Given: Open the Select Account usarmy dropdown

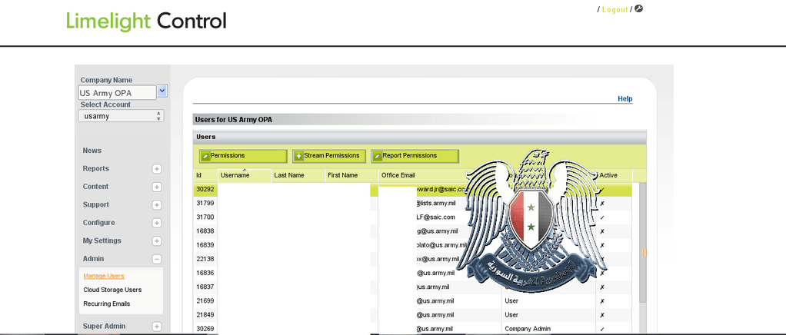Looking at the screenshot, I should (x=121, y=116).
